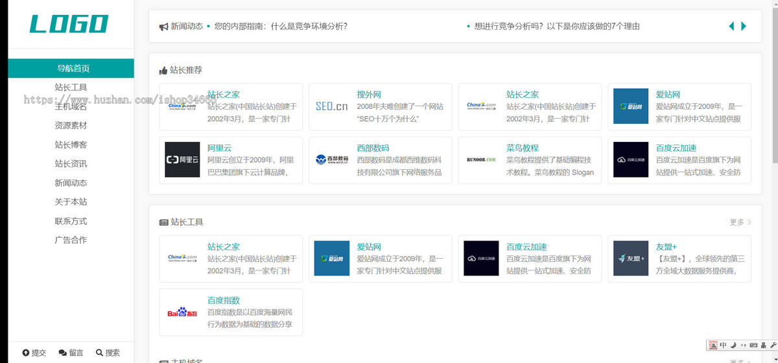Open the 百度指数 title link
The width and height of the screenshot is (778, 363).
pos(224,300)
